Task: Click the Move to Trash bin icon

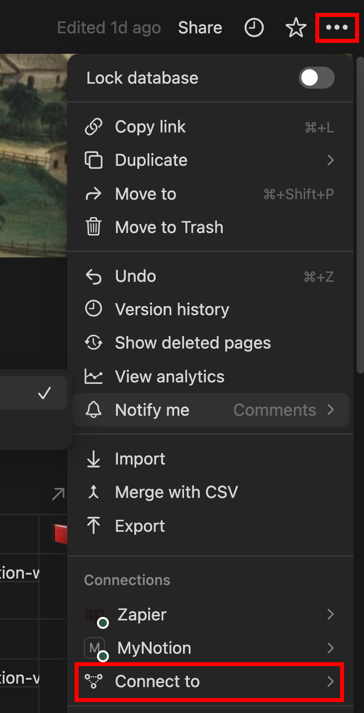Action: (x=93, y=227)
